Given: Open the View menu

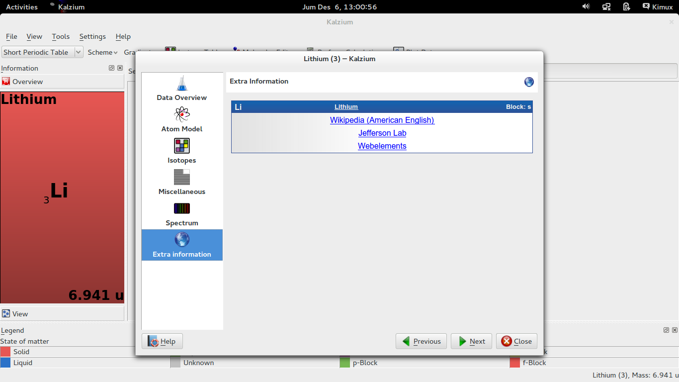Looking at the screenshot, I should [x=34, y=36].
